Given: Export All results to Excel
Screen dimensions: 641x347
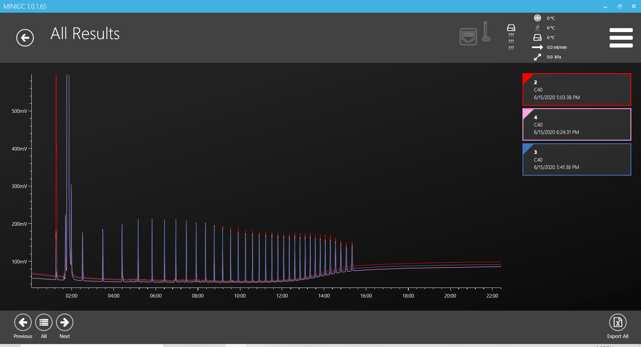Looking at the screenshot, I should click(x=617, y=323).
